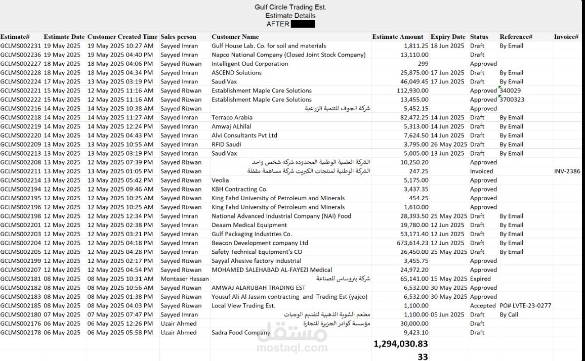Select created time 19 May 2025 10:27 AM

pyautogui.click(x=120, y=46)
